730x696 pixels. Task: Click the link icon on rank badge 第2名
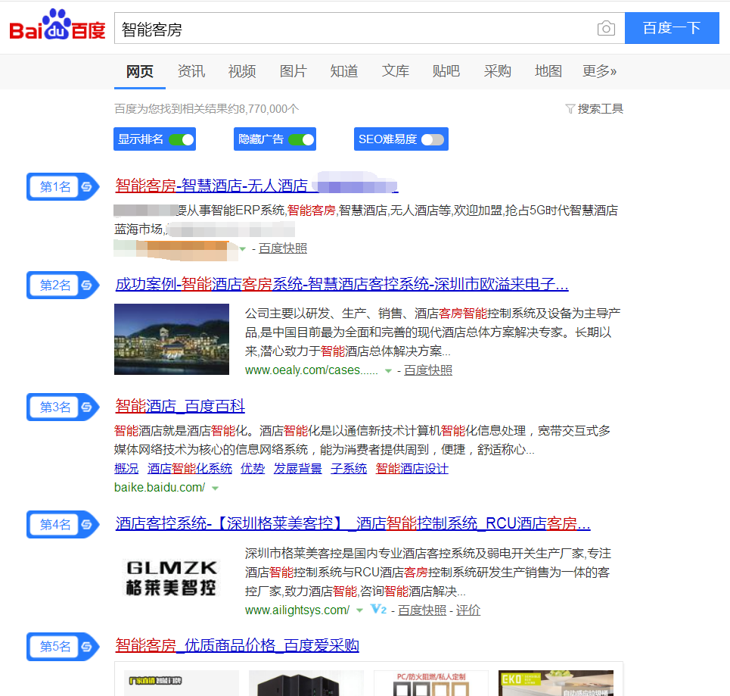click(x=86, y=285)
